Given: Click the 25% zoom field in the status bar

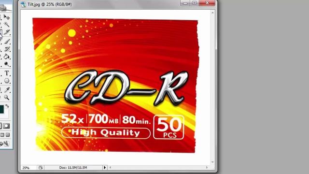Looking at the screenshot, I should [x=28, y=168].
